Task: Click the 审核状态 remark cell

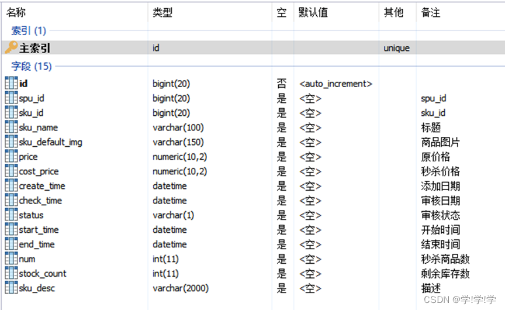Action: (440, 215)
